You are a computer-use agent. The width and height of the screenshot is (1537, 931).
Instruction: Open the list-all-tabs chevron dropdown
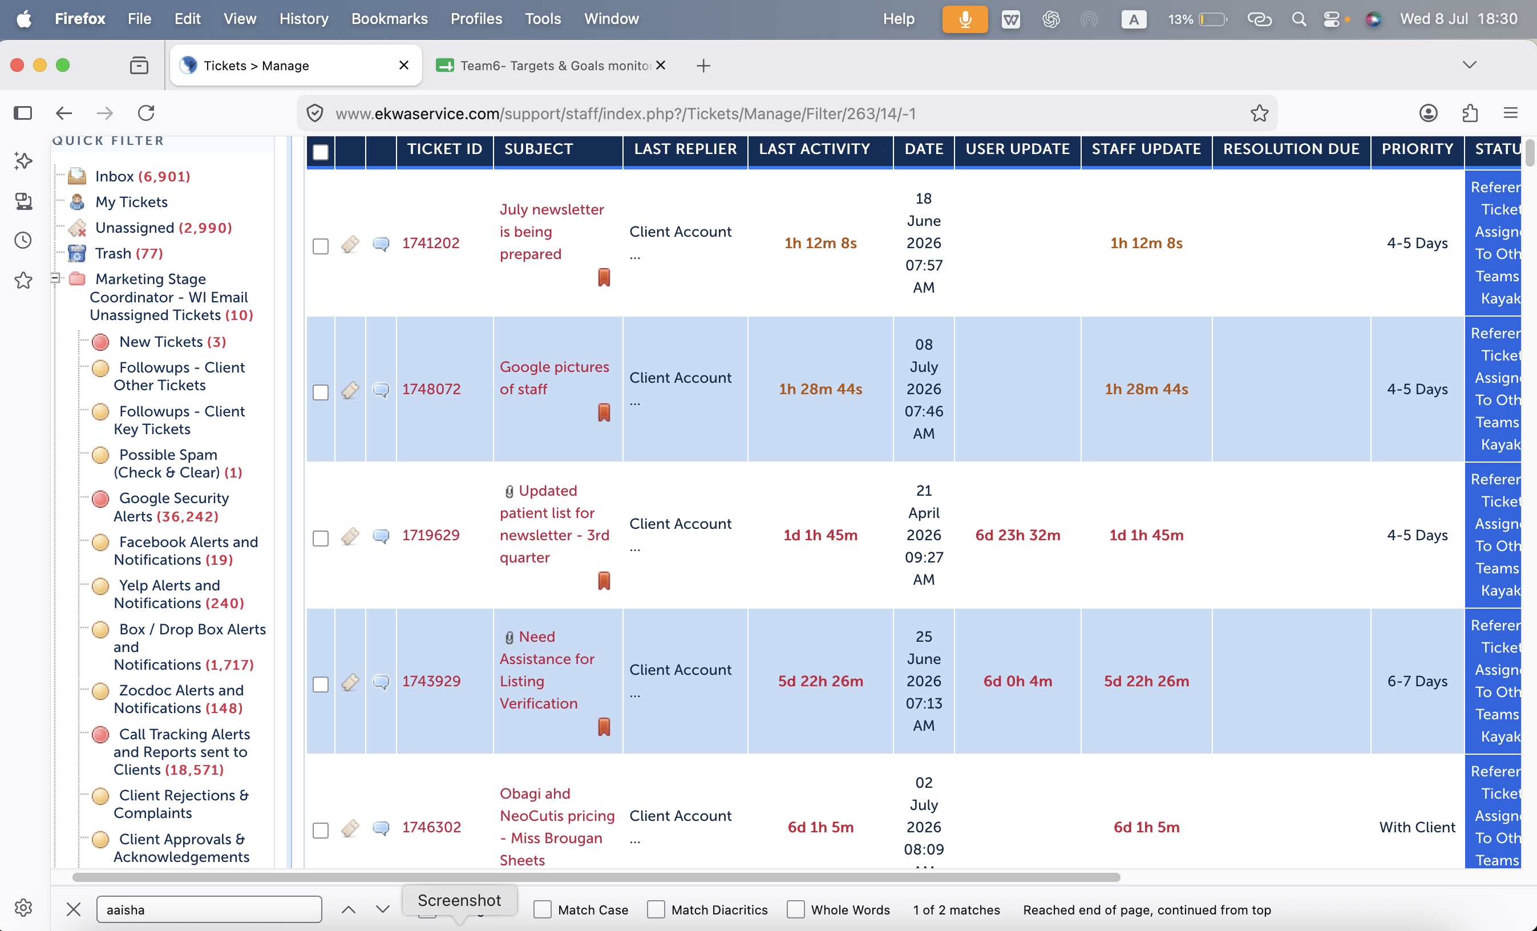click(x=1469, y=65)
